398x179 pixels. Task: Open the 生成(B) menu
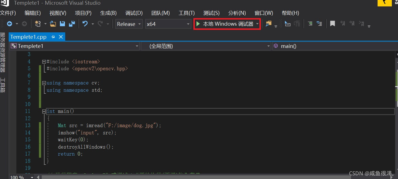click(x=108, y=13)
